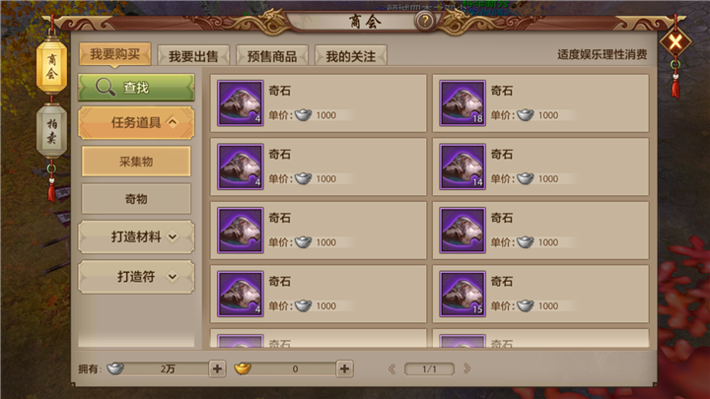Screen dimensions: 710x399
Task: Click the 奇石 icon with quantity 18
Action: click(462, 103)
